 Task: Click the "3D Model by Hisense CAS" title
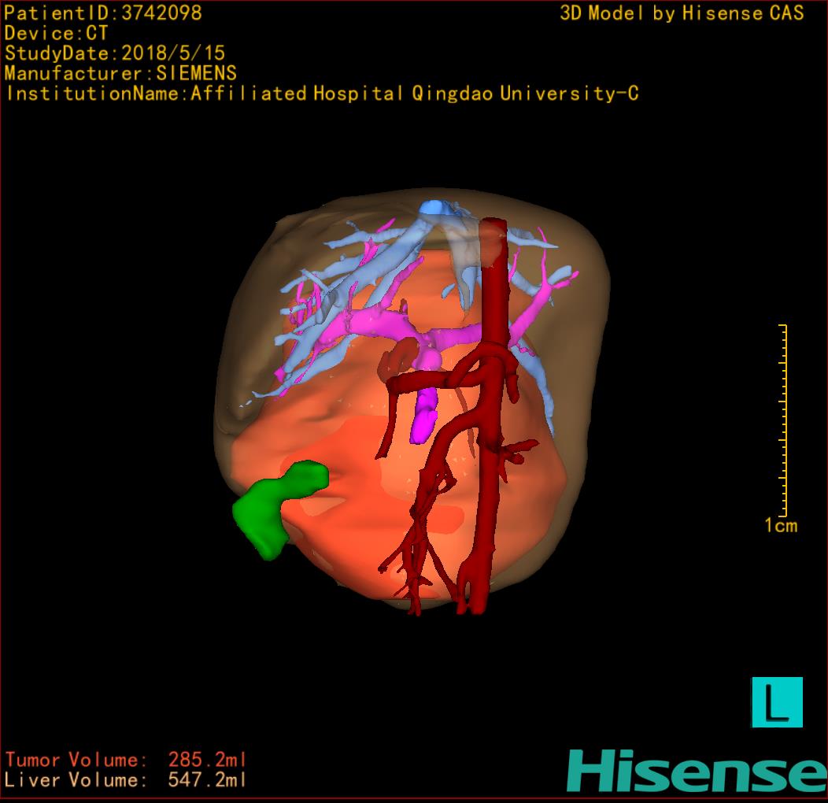[x=682, y=13]
